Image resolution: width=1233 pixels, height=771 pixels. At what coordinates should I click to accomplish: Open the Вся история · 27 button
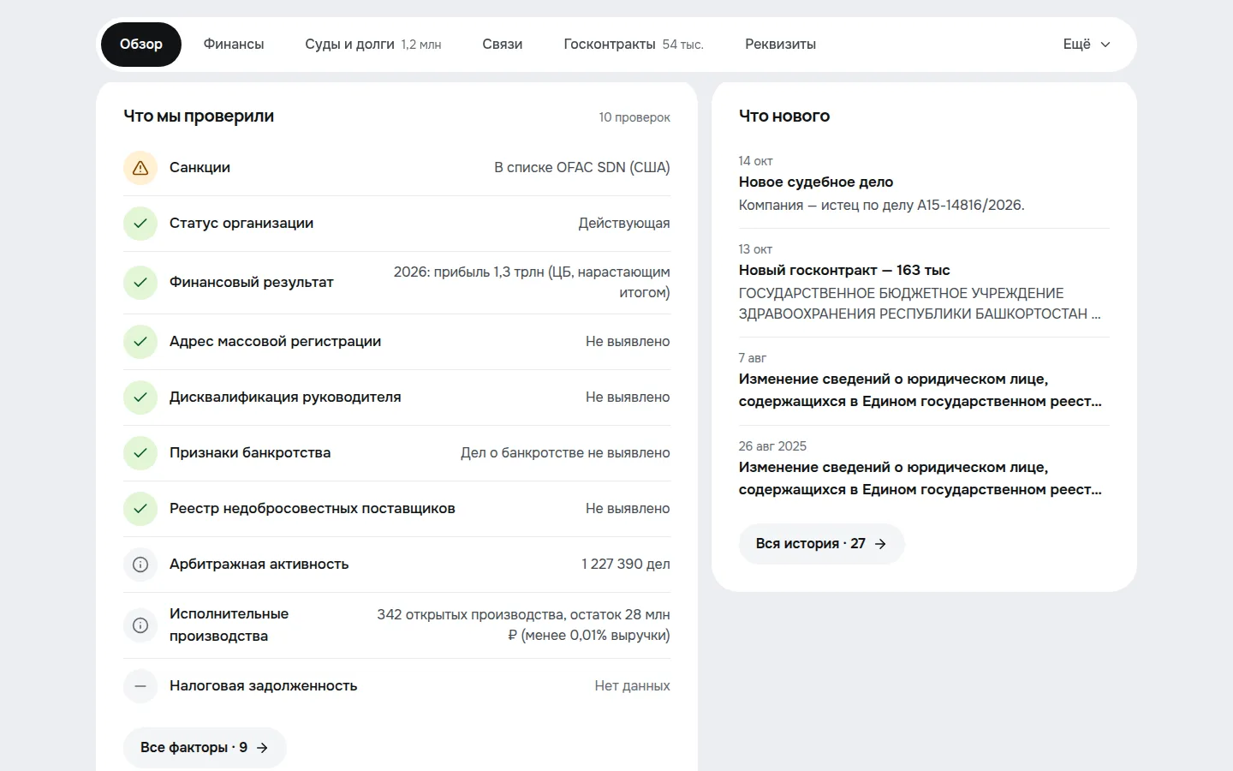[821, 544]
